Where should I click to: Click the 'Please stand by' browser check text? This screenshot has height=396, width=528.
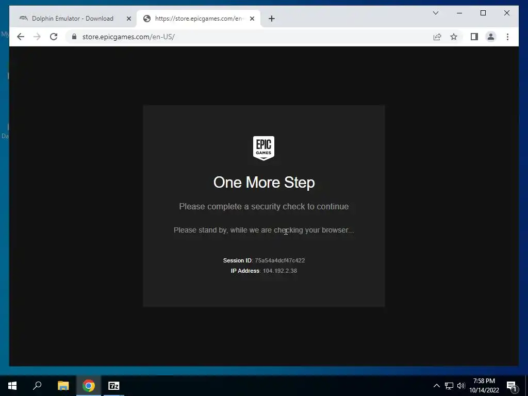click(x=264, y=230)
